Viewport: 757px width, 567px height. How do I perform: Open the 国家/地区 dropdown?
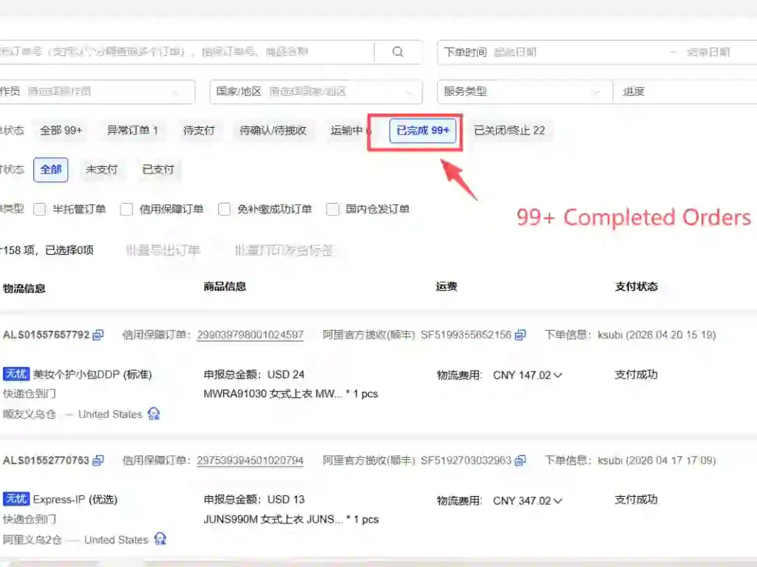point(316,92)
